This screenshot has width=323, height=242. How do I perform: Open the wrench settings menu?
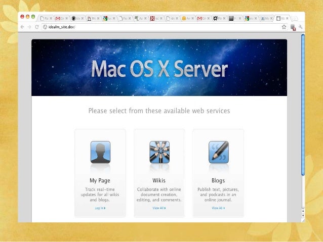(301, 27)
